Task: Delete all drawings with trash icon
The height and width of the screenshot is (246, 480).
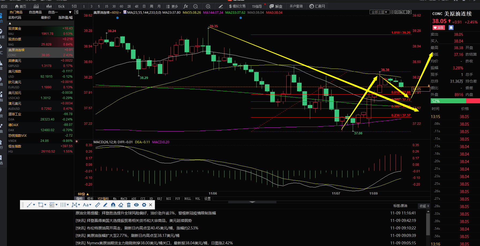Action: point(129,205)
